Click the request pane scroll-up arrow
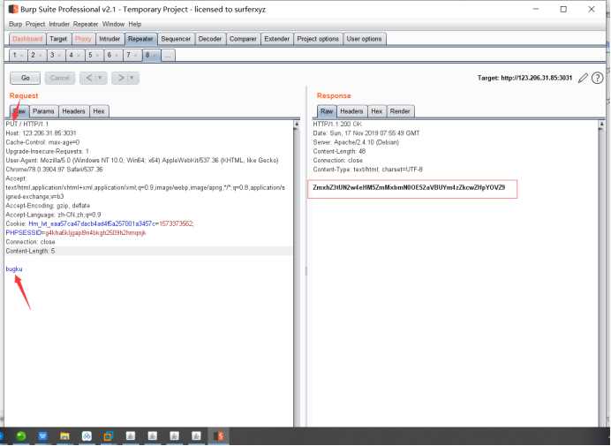Viewport: 611px width, 446px height. [x=297, y=125]
